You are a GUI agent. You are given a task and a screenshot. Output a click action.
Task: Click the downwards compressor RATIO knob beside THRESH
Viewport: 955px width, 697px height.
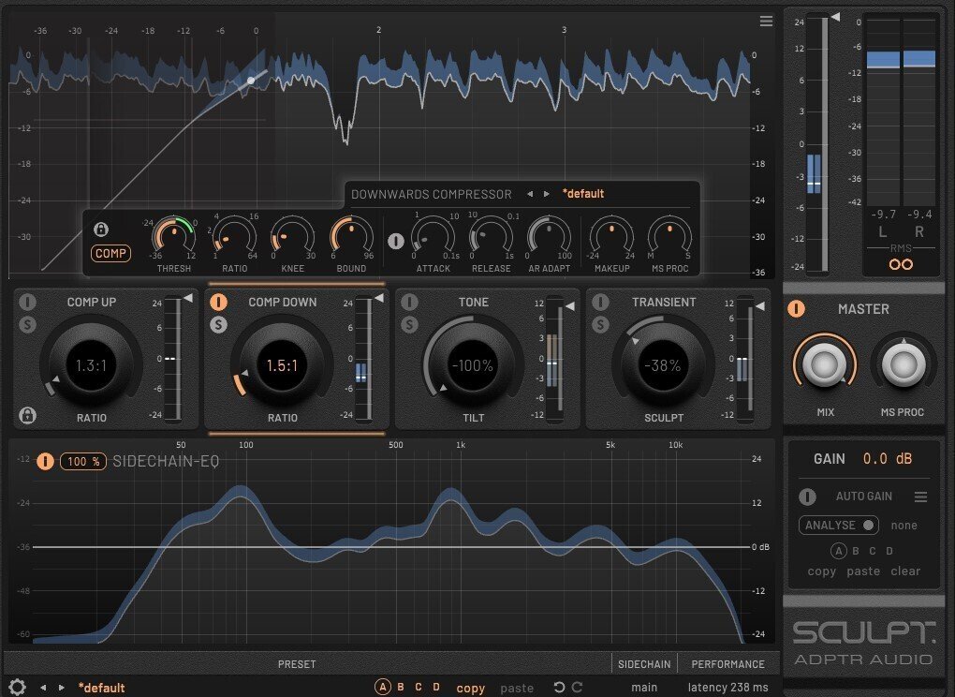coord(234,238)
